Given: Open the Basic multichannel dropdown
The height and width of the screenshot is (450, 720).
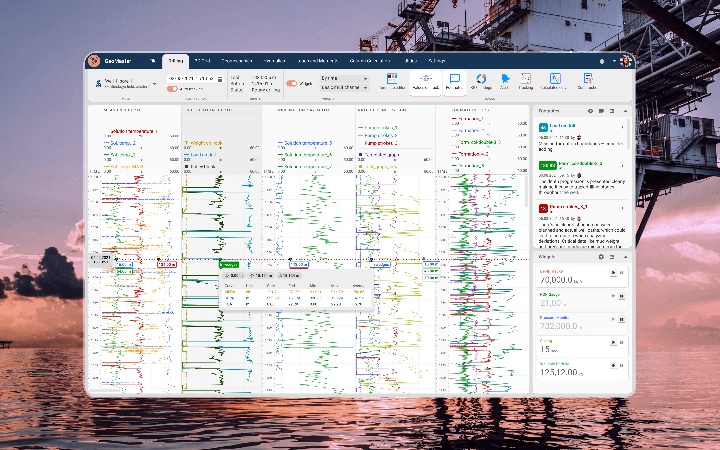Looking at the screenshot, I should [x=344, y=87].
